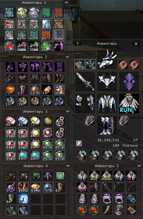
Task: Select the purple shield equipment slot
Action: pos(129,81)
